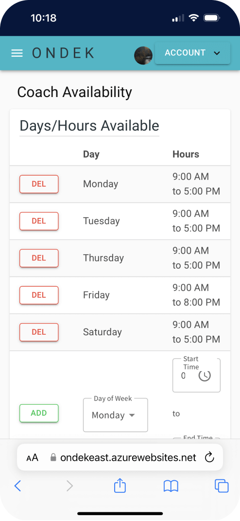Remove the Thursday availability entry
The image size is (240, 521).
(x=39, y=258)
